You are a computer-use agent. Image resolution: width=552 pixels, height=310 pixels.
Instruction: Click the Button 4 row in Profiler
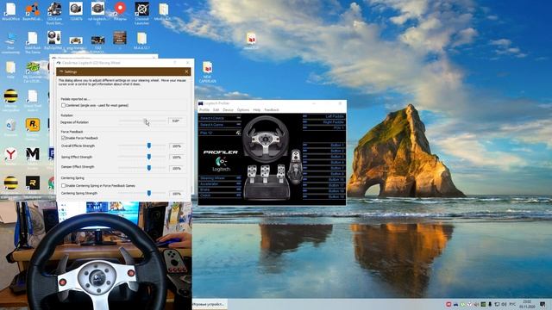(x=323, y=162)
